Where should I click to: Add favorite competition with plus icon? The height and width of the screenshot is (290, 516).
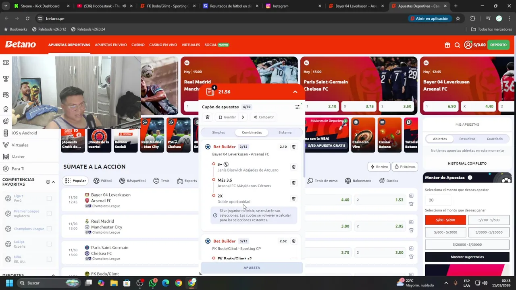tap(48, 182)
